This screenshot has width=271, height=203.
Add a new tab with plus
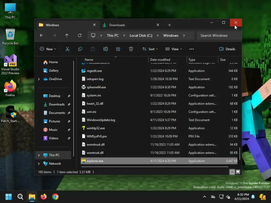169,25
